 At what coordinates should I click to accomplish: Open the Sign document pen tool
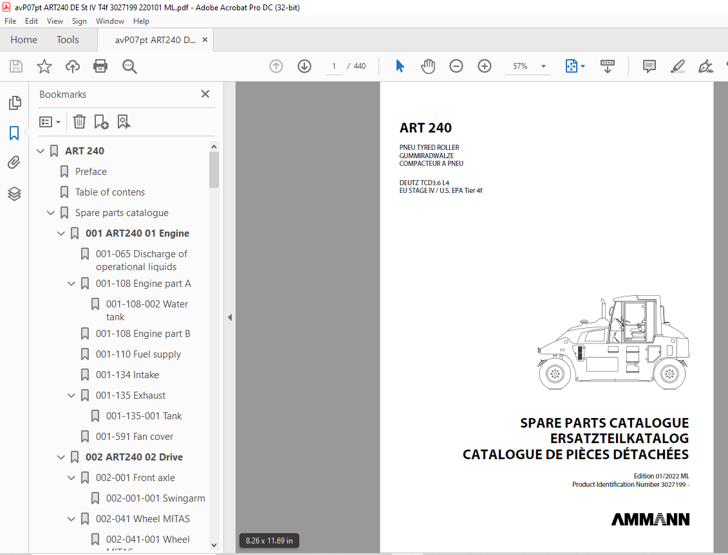(x=705, y=66)
